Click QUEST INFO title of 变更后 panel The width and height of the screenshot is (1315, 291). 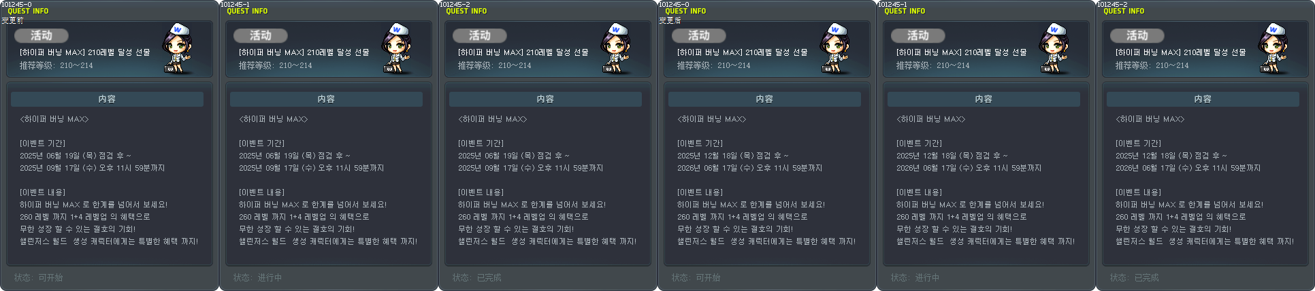(x=685, y=11)
